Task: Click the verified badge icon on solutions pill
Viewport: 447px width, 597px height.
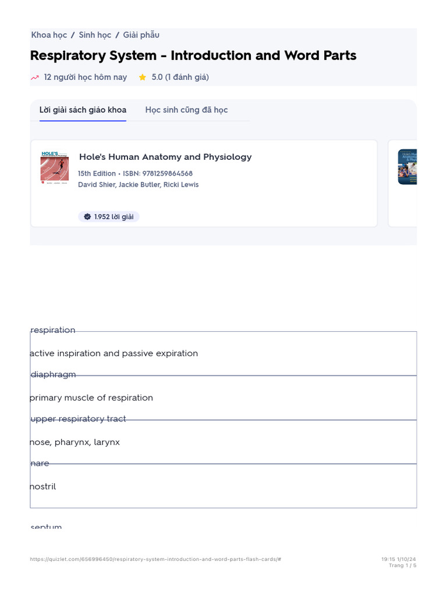Action: coord(87,217)
